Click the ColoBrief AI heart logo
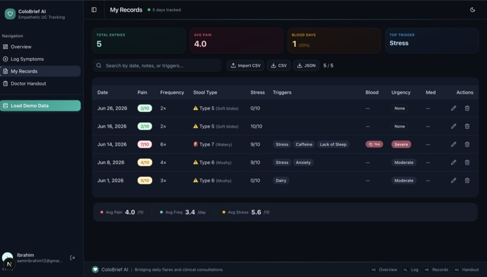Screen dimensions: 487x277 [x=10, y=14]
